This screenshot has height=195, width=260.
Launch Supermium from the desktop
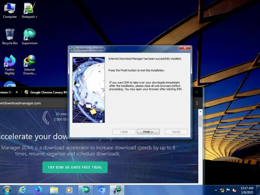pyautogui.click(x=29, y=37)
